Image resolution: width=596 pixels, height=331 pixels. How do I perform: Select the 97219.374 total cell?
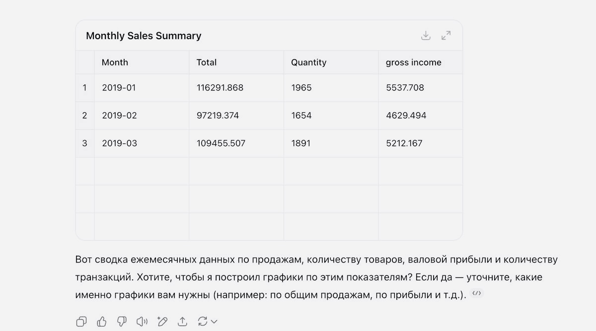pyautogui.click(x=218, y=116)
